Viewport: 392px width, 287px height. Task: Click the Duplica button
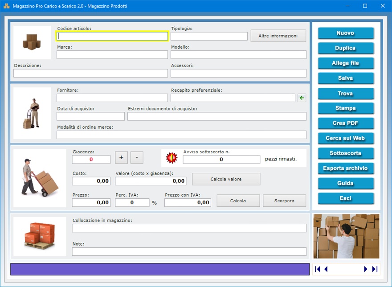coord(346,48)
